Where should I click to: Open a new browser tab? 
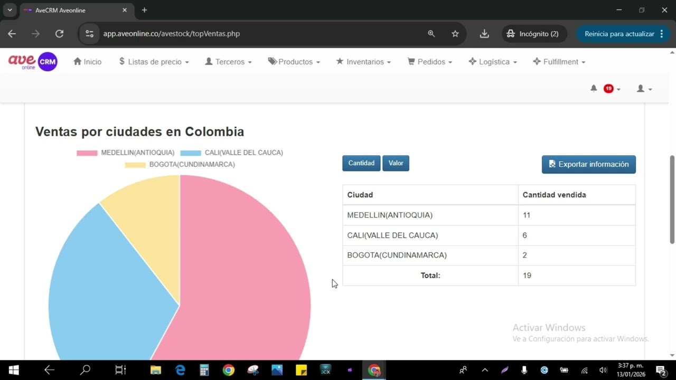(144, 10)
